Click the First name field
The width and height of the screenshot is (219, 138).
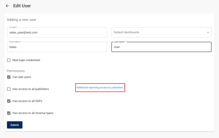point(57,47)
